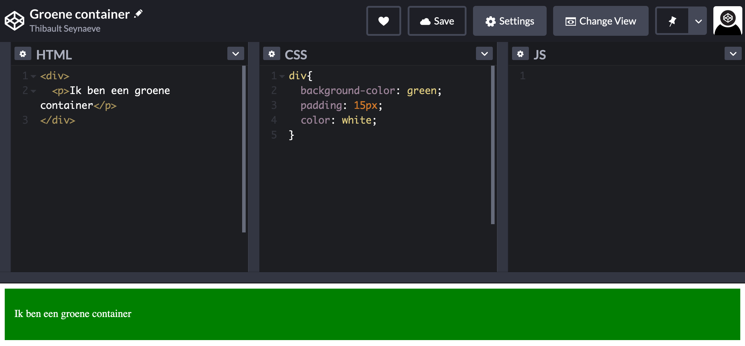Open JS panel settings gear
The height and width of the screenshot is (346, 745).
coord(520,54)
